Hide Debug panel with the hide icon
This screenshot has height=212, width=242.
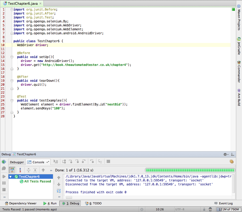coord(233,154)
